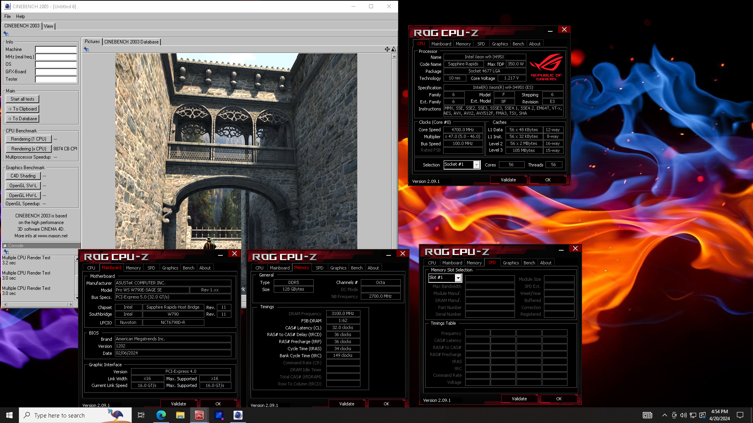The image size is (753, 423).
Task: Start the C4D Shading test
Action: coord(23,176)
